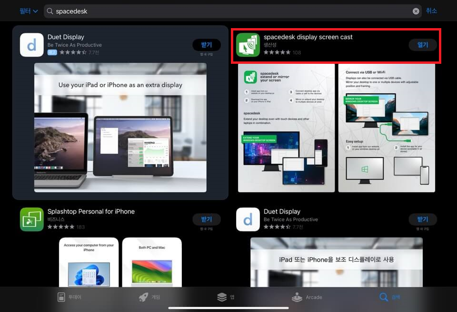The image size is (457, 312).
Task: Tap 받기 for the lower Duet Display listing
Action: (x=423, y=219)
